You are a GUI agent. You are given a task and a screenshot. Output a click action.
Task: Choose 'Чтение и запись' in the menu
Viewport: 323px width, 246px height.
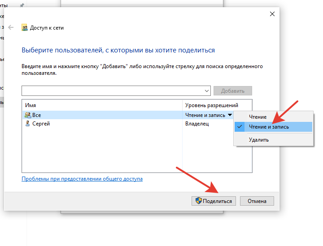pyautogui.click(x=273, y=127)
